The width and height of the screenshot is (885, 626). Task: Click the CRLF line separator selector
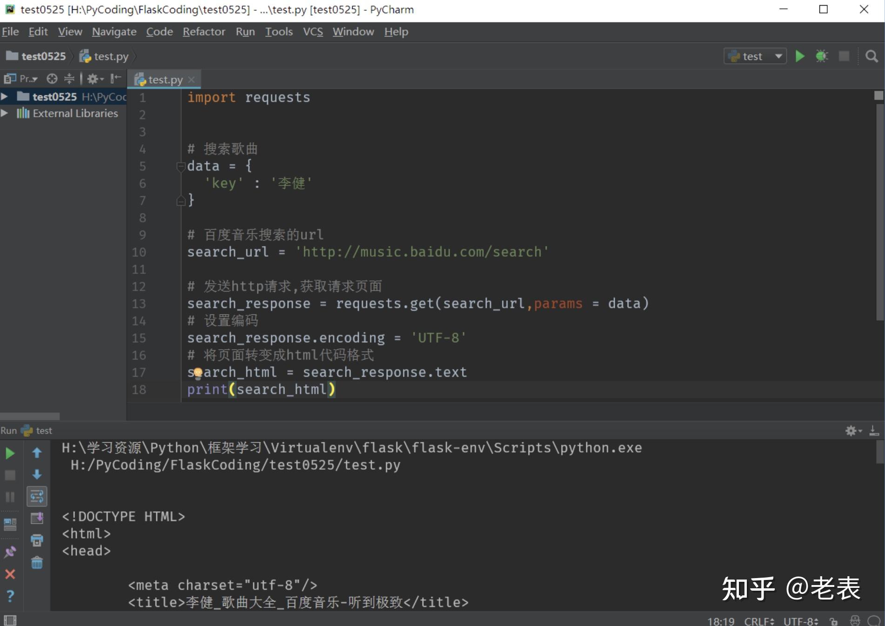pos(759,621)
